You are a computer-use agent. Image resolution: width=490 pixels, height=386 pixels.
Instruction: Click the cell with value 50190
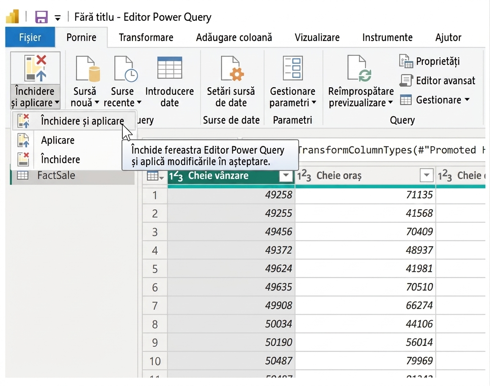pos(231,342)
